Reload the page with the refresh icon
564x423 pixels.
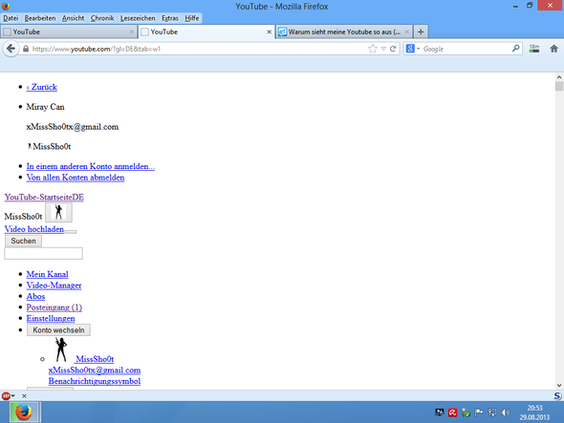click(393, 49)
